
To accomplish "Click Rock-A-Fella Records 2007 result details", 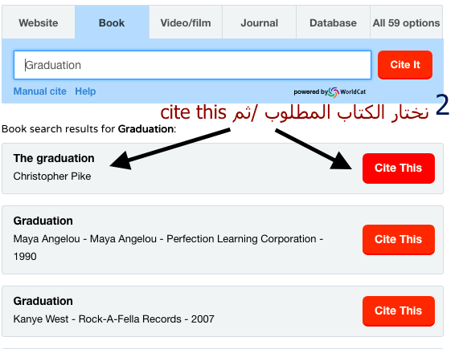I will click(x=113, y=319).
